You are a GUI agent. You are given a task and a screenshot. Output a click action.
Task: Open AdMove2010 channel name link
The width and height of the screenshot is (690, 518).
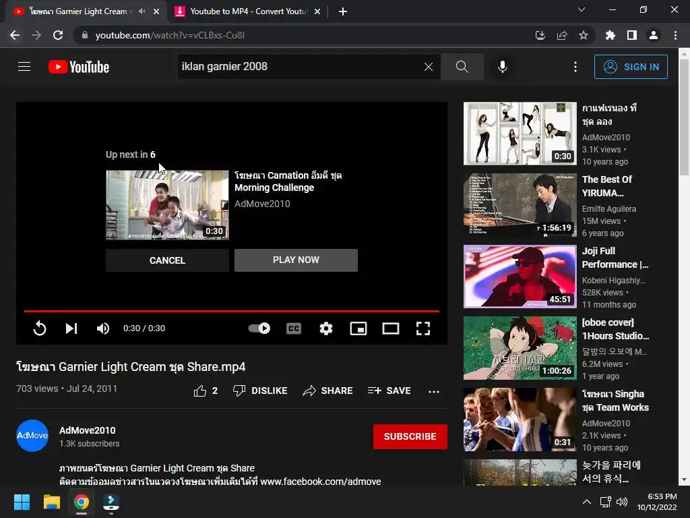[87, 430]
